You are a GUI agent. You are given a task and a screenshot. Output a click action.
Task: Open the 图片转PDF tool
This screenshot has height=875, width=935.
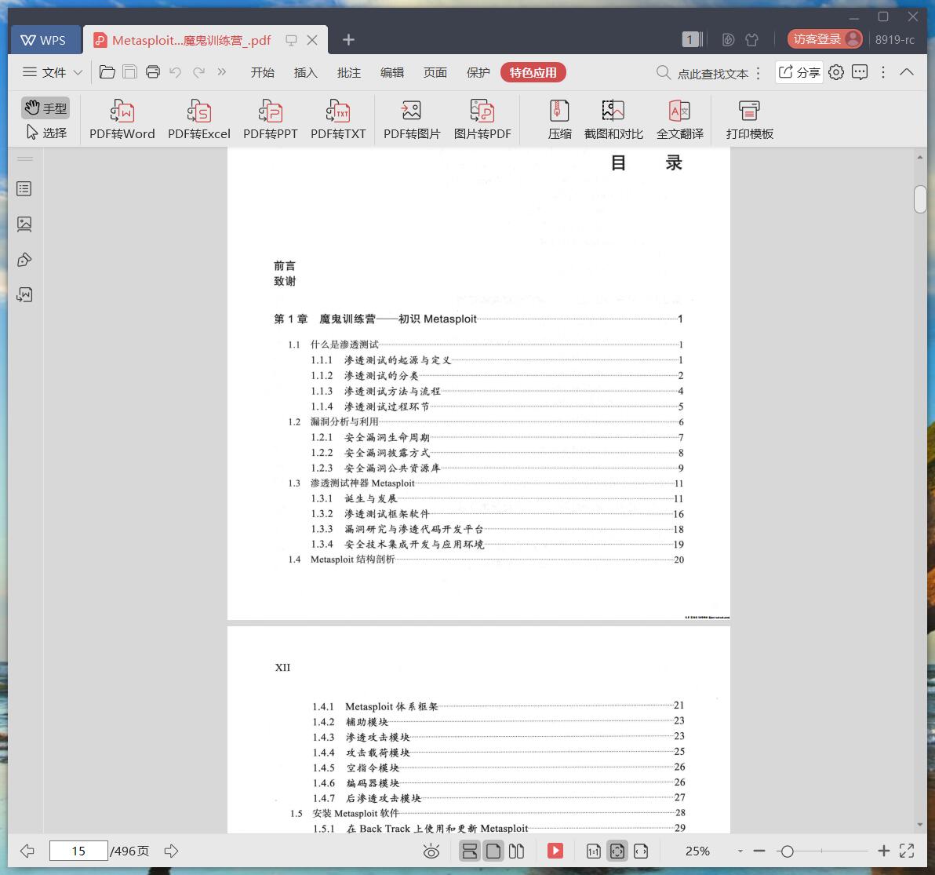click(482, 119)
